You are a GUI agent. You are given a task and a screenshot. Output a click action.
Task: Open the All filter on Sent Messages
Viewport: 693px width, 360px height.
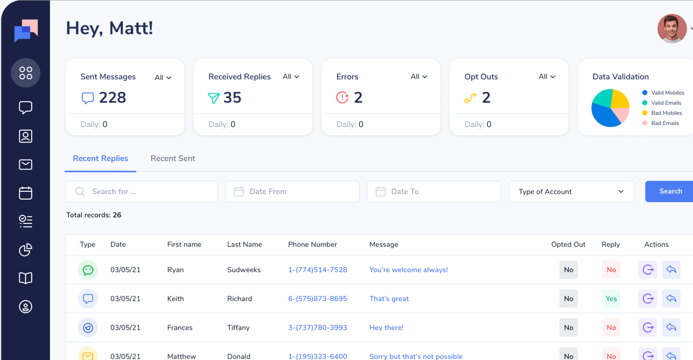pos(162,77)
